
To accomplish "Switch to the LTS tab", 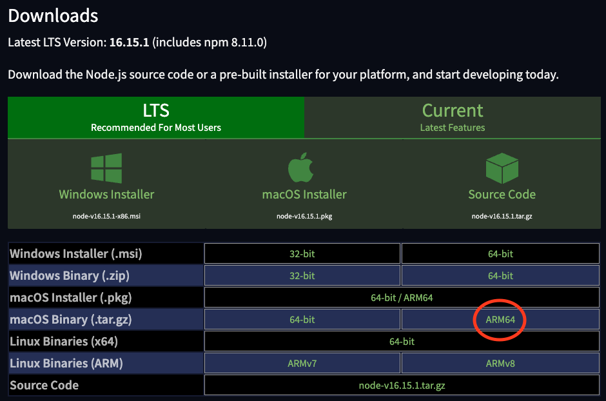I will point(156,117).
